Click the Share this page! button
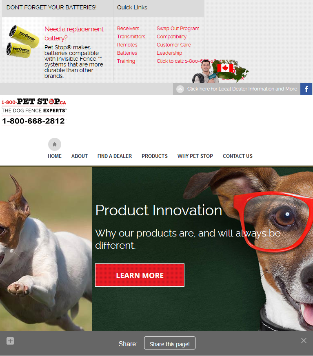 point(170,343)
